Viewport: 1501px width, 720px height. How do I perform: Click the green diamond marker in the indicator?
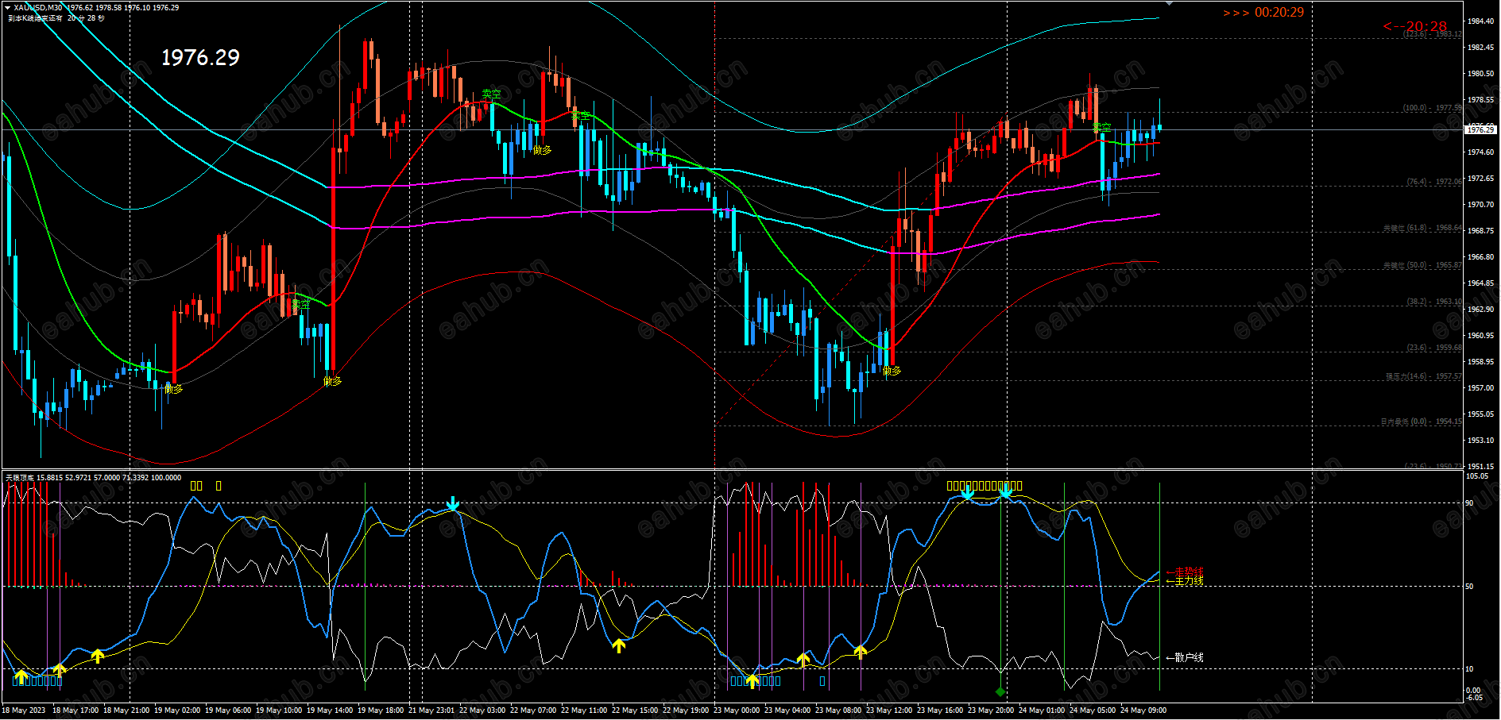click(1000, 691)
